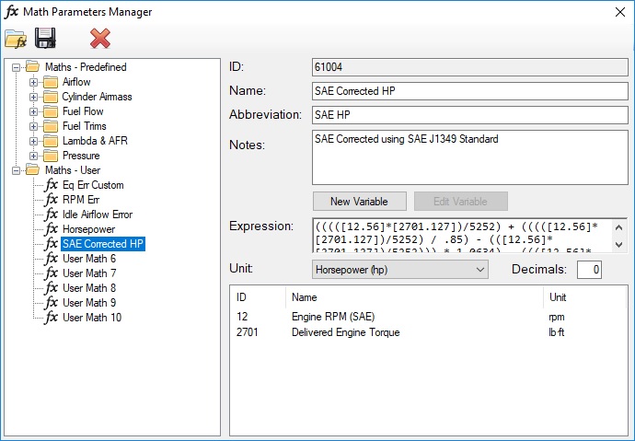Click the red X delete icon
This screenshot has width=635, height=441.
click(x=100, y=39)
